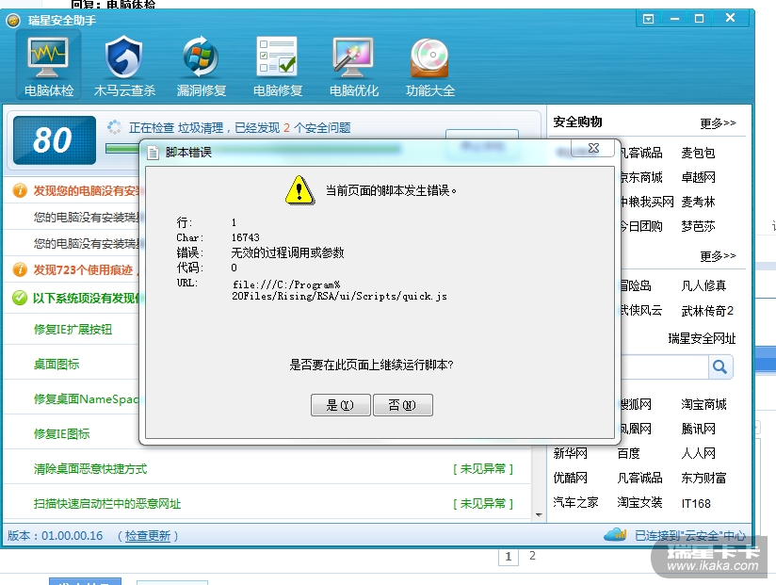
Task: Select page 1 in background forum pagination
Action: [509, 557]
